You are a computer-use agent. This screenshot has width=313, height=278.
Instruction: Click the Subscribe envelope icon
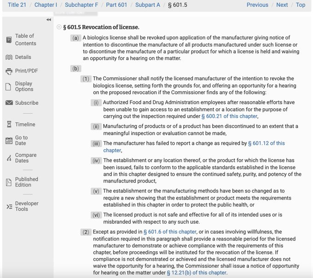pos(9,103)
